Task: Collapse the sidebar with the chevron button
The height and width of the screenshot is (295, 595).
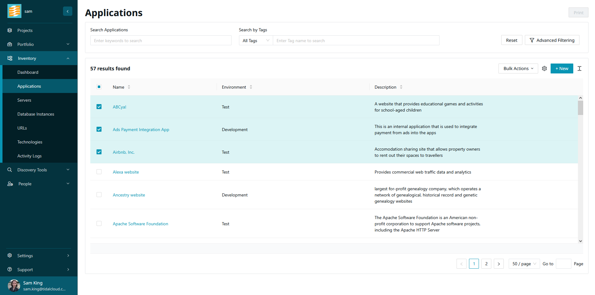Action: 67,11
